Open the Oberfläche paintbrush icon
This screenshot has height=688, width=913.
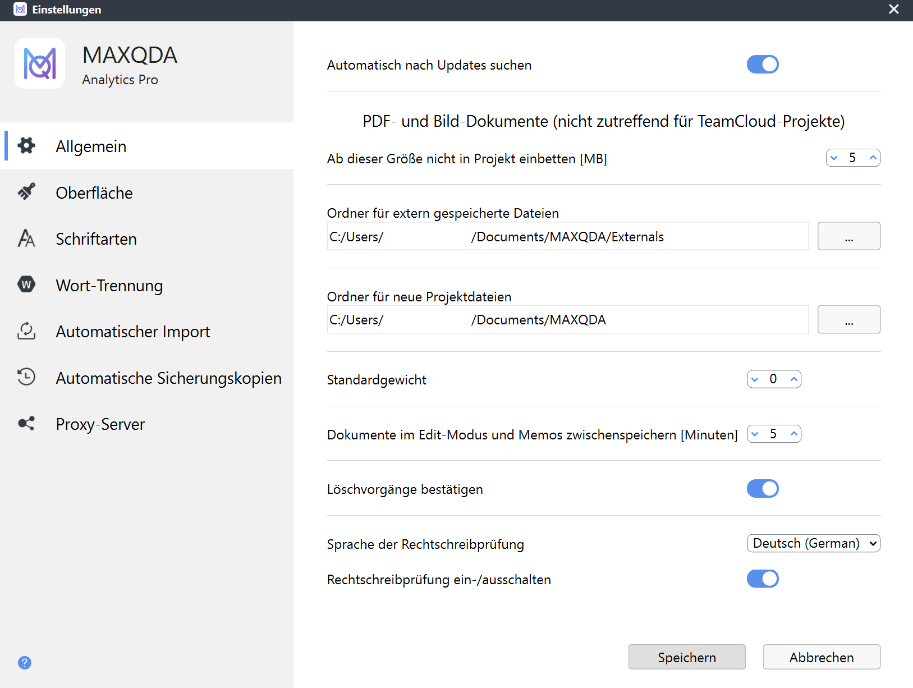[26, 192]
